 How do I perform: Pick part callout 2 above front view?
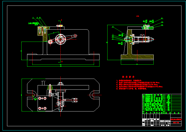point(37,18)
